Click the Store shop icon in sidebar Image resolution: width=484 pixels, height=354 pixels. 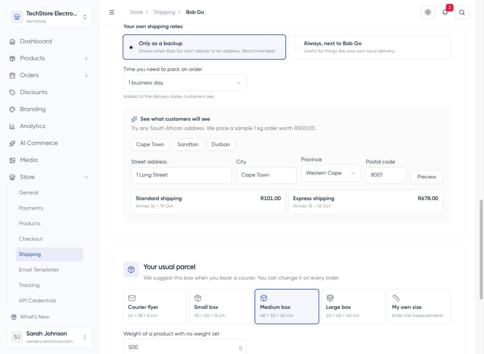(12, 177)
